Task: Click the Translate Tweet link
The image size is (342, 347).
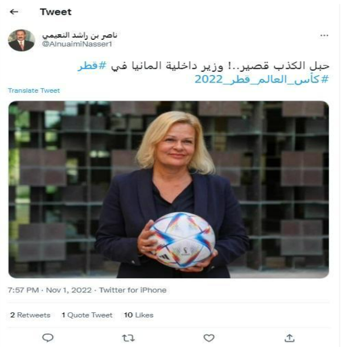Action: (x=34, y=90)
